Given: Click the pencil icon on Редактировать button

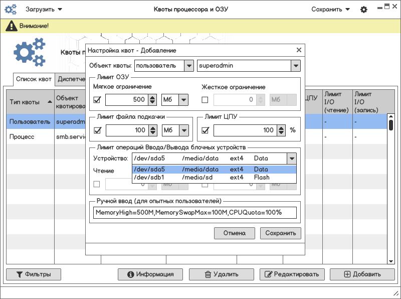Looking at the screenshot, I should pos(268,274).
